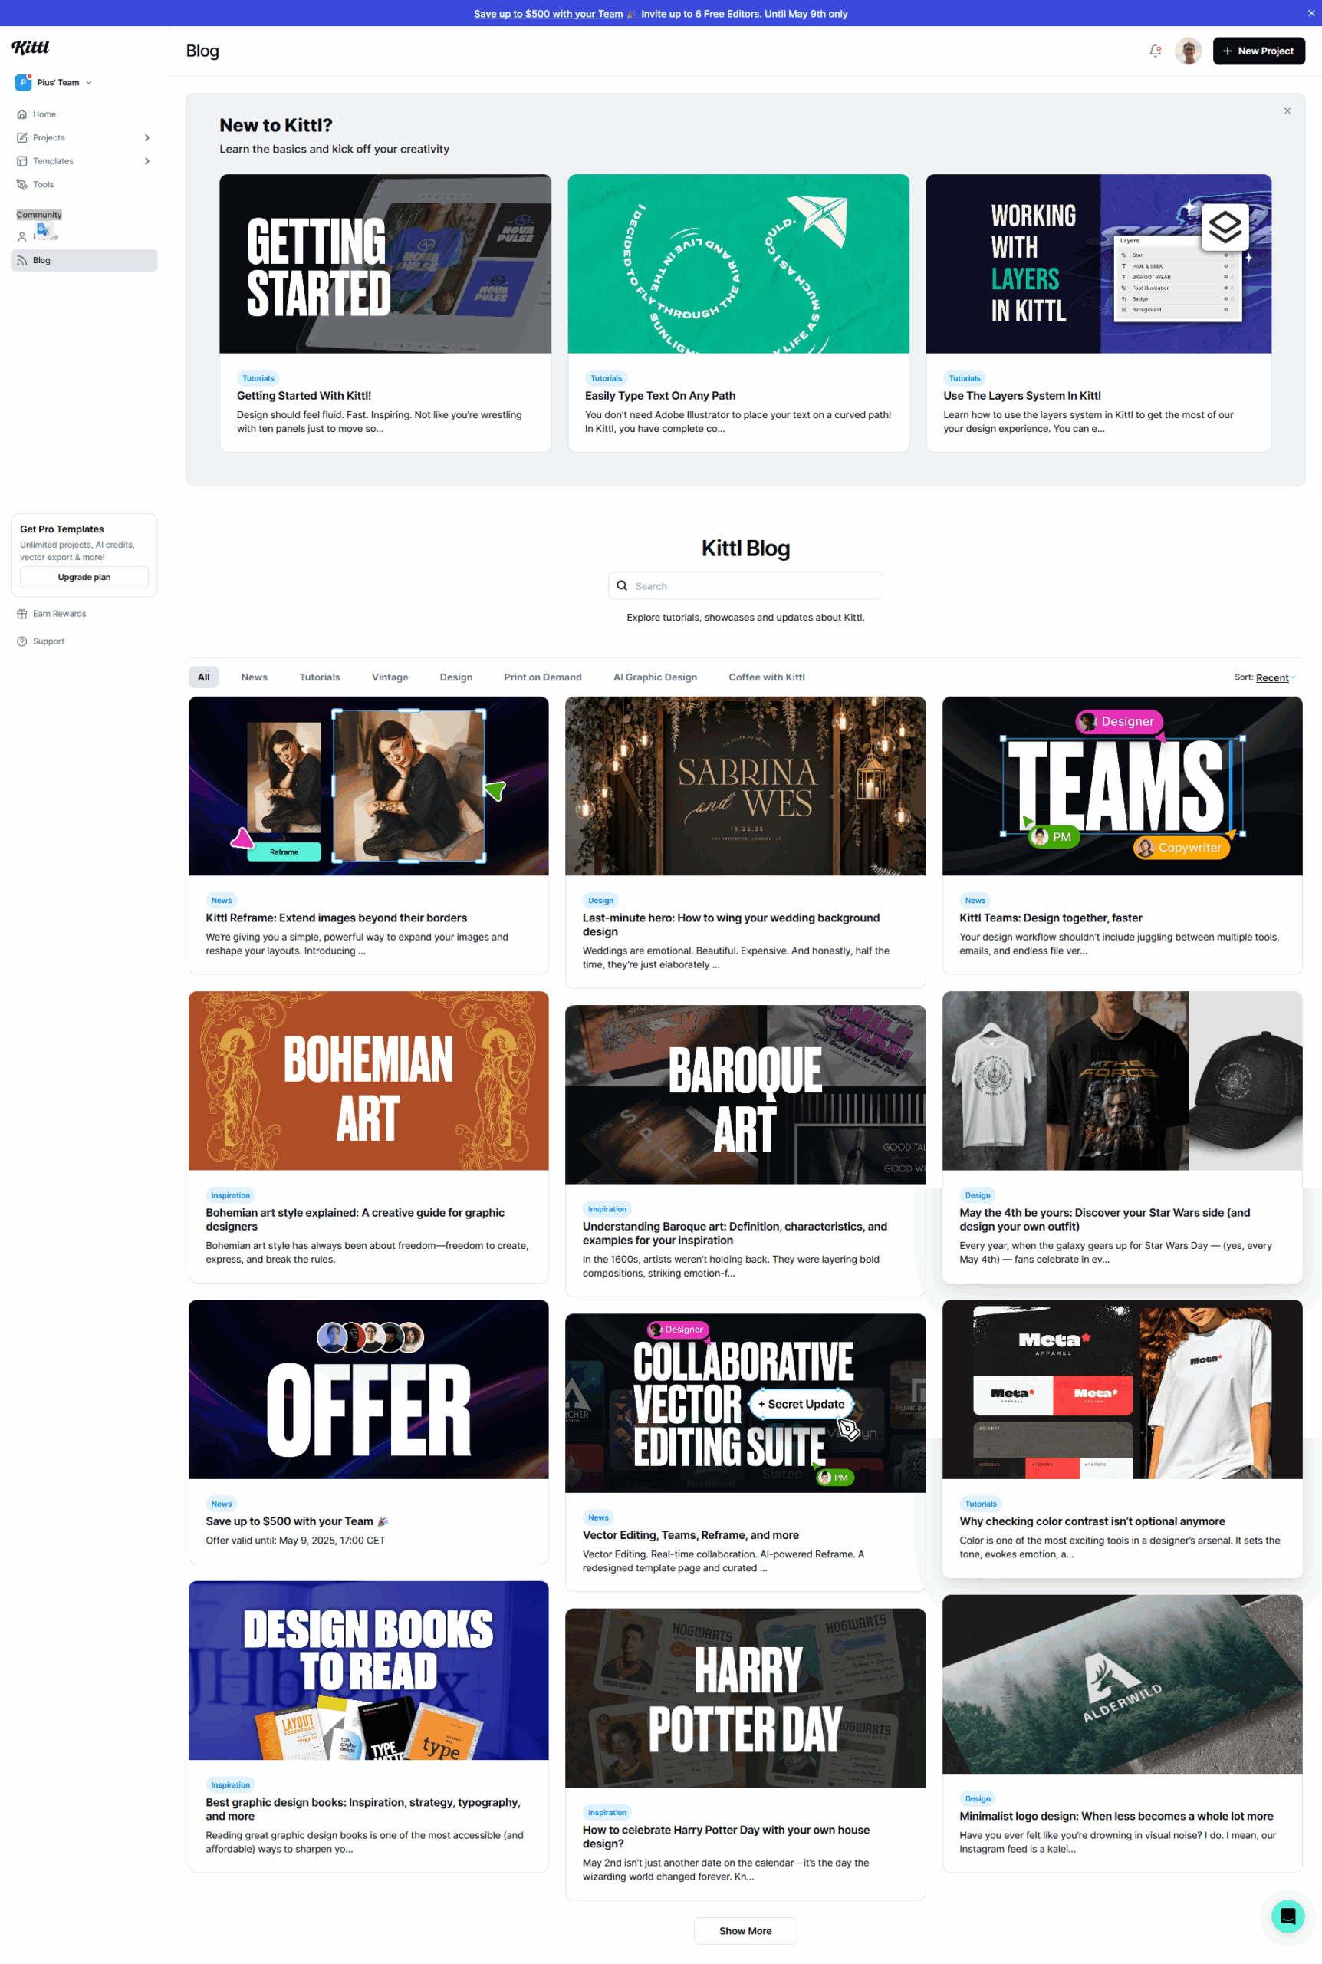Switch to the Print on Demand tab
Screen dimensions: 1322x1964
(542, 677)
